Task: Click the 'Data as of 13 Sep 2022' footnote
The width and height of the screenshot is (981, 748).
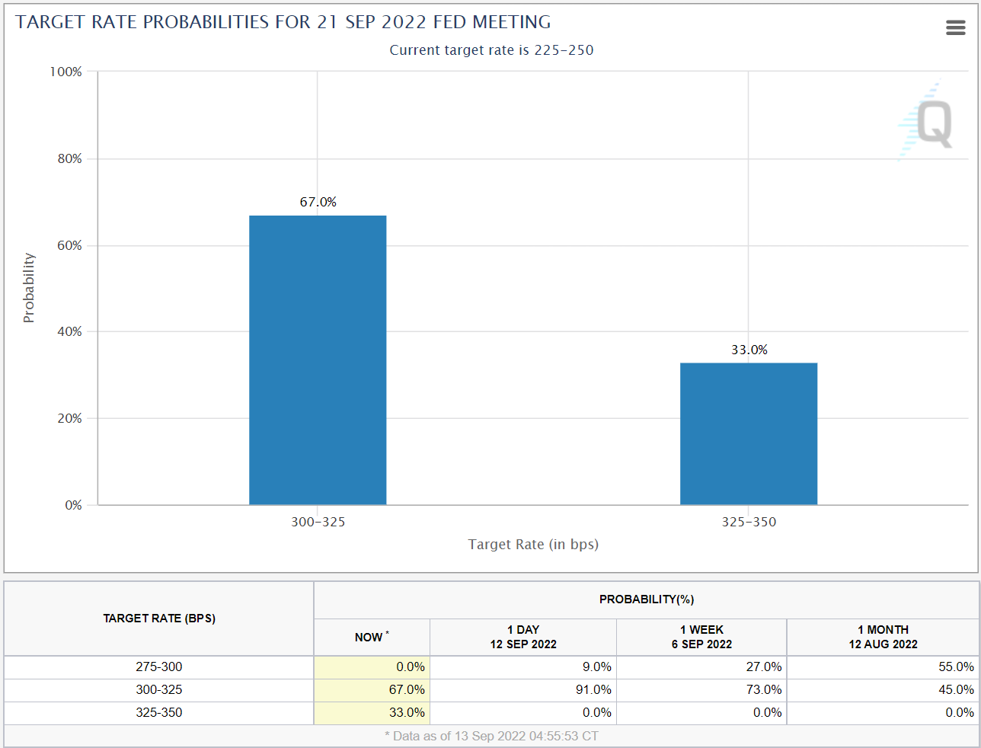Action: pos(491,736)
